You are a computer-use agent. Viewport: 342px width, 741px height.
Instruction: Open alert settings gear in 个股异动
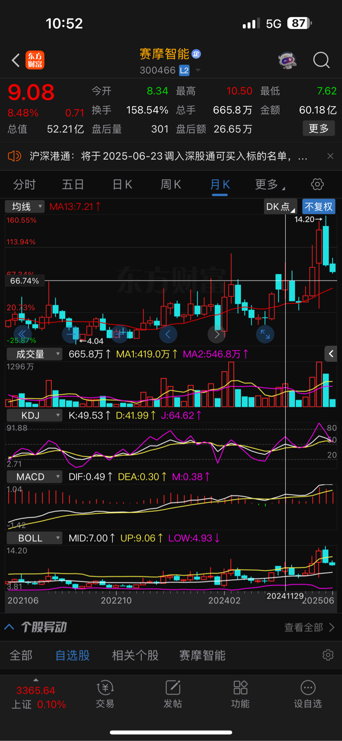coord(328,655)
